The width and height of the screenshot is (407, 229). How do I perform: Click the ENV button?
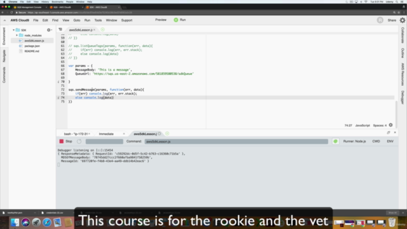(x=390, y=141)
